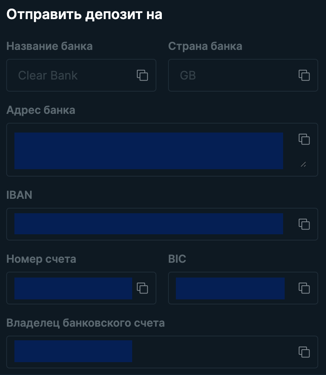The width and height of the screenshot is (326, 375).
Task: Copy the GB bank country value
Action: tap(304, 75)
